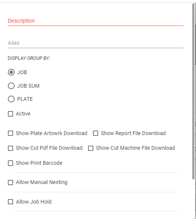Select the JOB SUM radio button

(11, 86)
